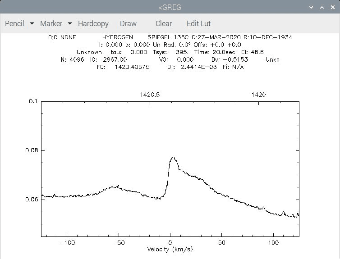Image resolution: width=340 pixels, height=259 pixels.
Task: Click the Draw toolbar button
Action: pos(128,23)
